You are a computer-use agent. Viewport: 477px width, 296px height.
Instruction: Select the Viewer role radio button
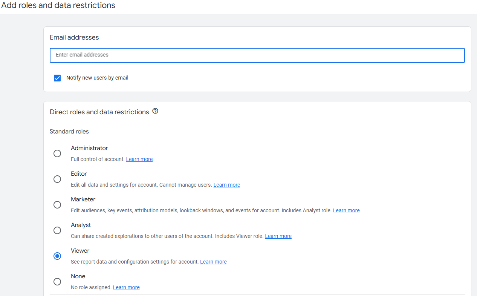(57, 256)
